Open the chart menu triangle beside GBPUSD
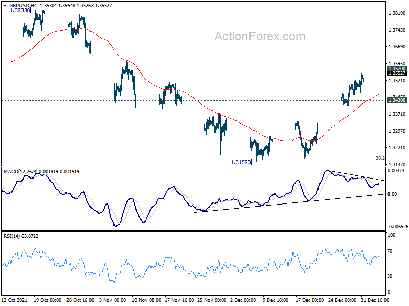Viewport: 409px width, 306px height. (x=5, y=6)
